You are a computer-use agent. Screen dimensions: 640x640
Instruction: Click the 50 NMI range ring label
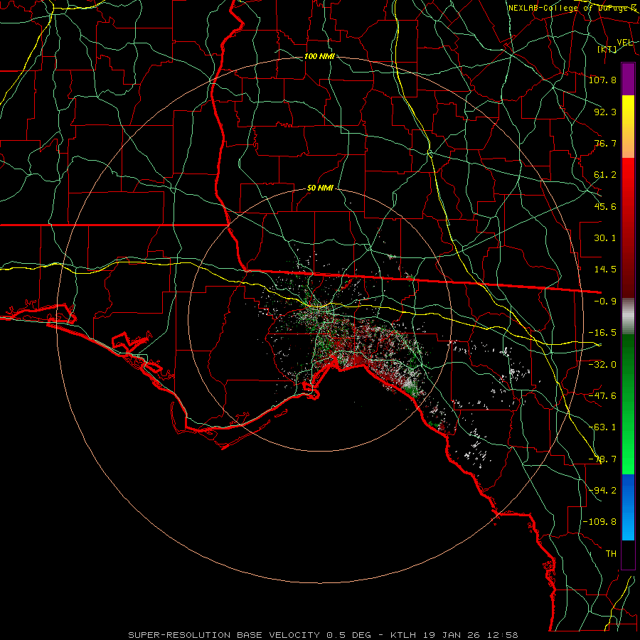coord(320,188)
